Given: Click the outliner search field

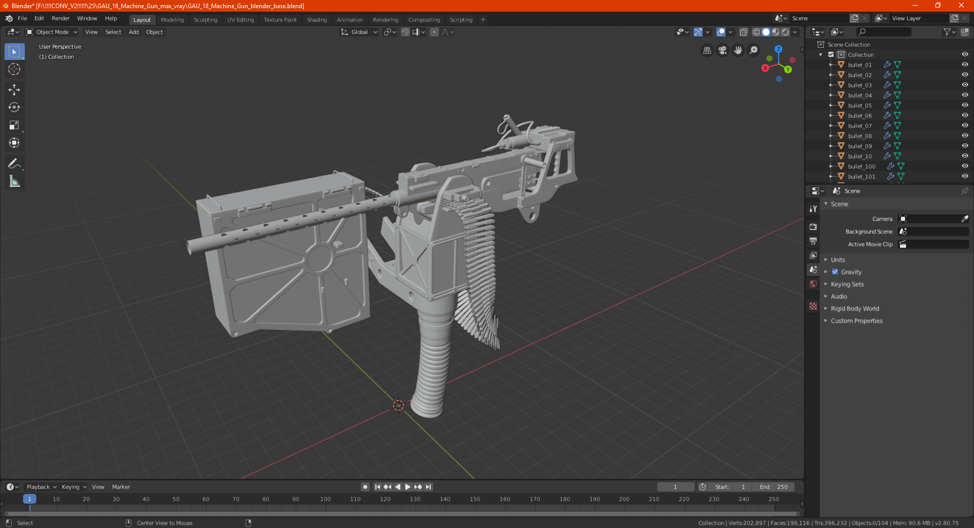Looking at the screenshot, I should point(883,32).
